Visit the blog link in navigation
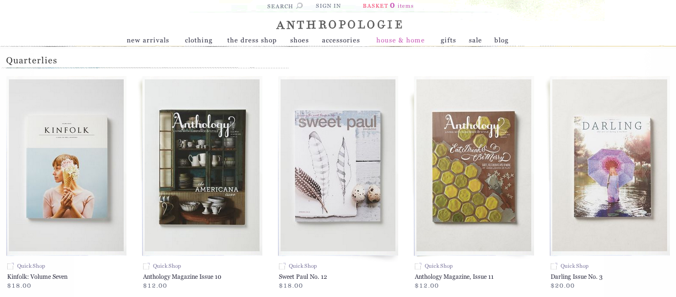The width and height of the screenshot is (676, 297). (x=501, y=40)
